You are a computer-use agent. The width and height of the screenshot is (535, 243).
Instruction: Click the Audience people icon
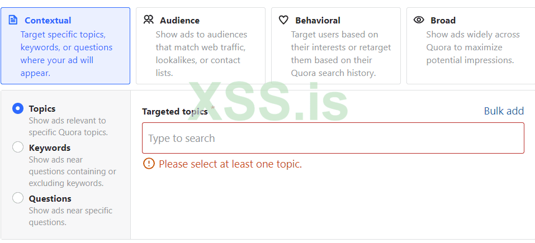(148, 20)
